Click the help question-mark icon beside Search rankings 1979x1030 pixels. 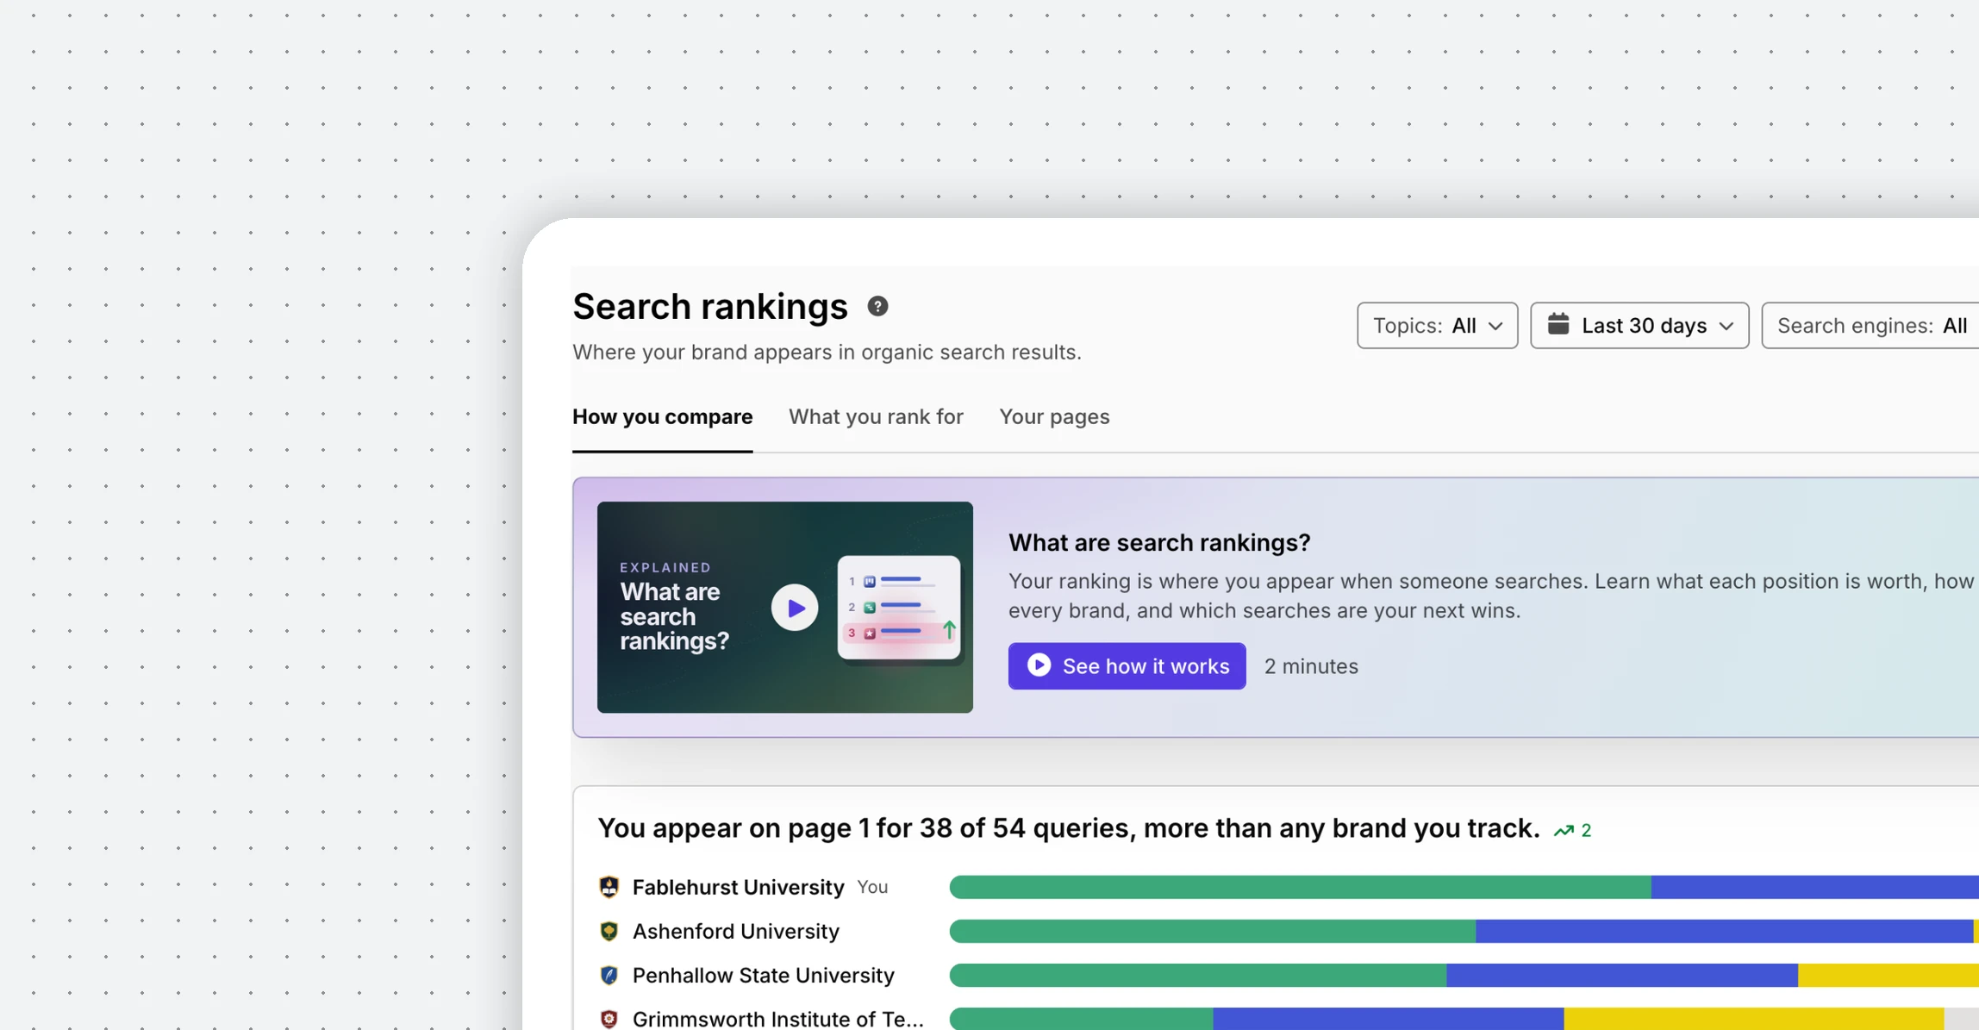point(877,306)
